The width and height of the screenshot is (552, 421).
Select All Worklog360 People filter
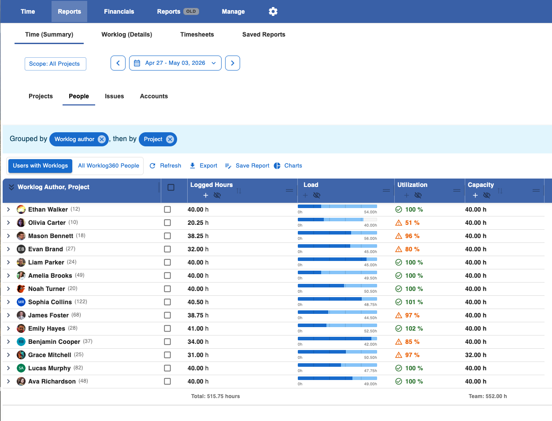[108, 166]
